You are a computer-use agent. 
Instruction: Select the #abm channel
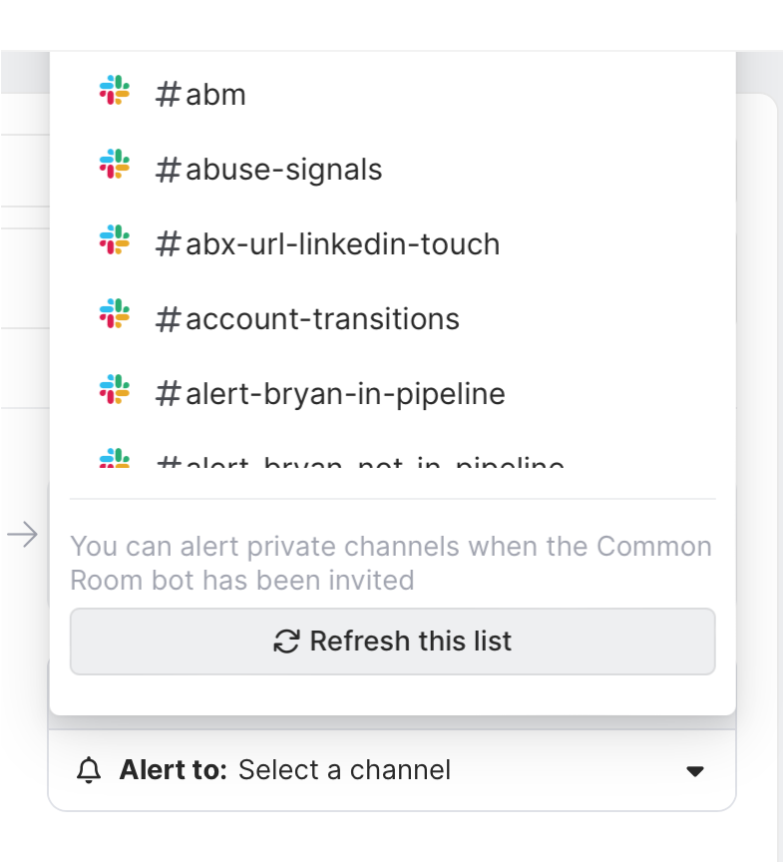[x=201, y=95]
